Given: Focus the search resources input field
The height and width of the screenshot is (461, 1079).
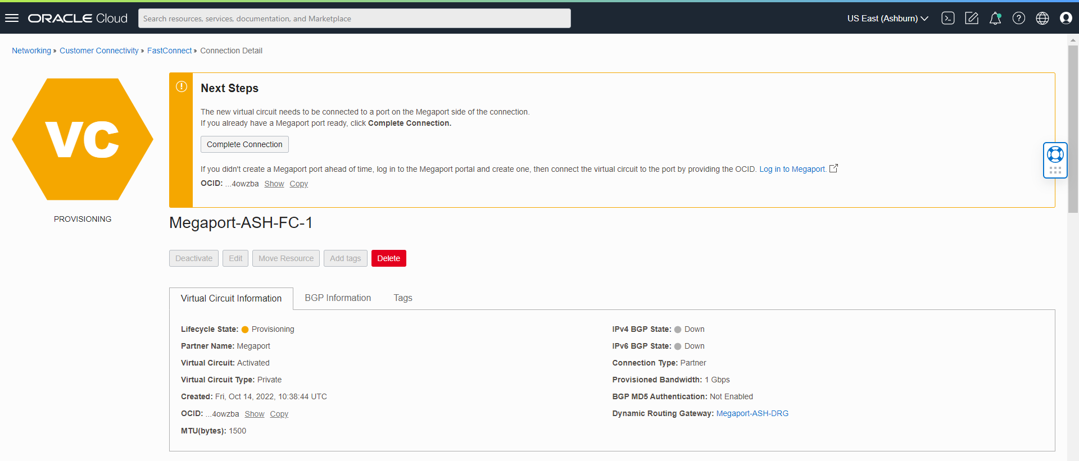Looking at the screenshot, I should coord(354,19).
